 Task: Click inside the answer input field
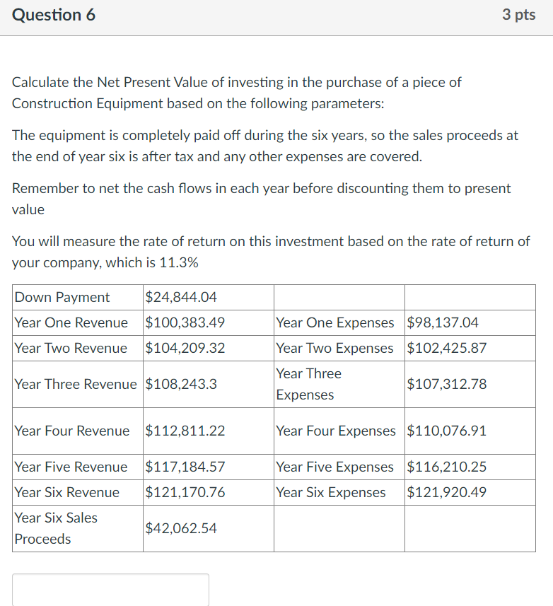tap(110, 590)
